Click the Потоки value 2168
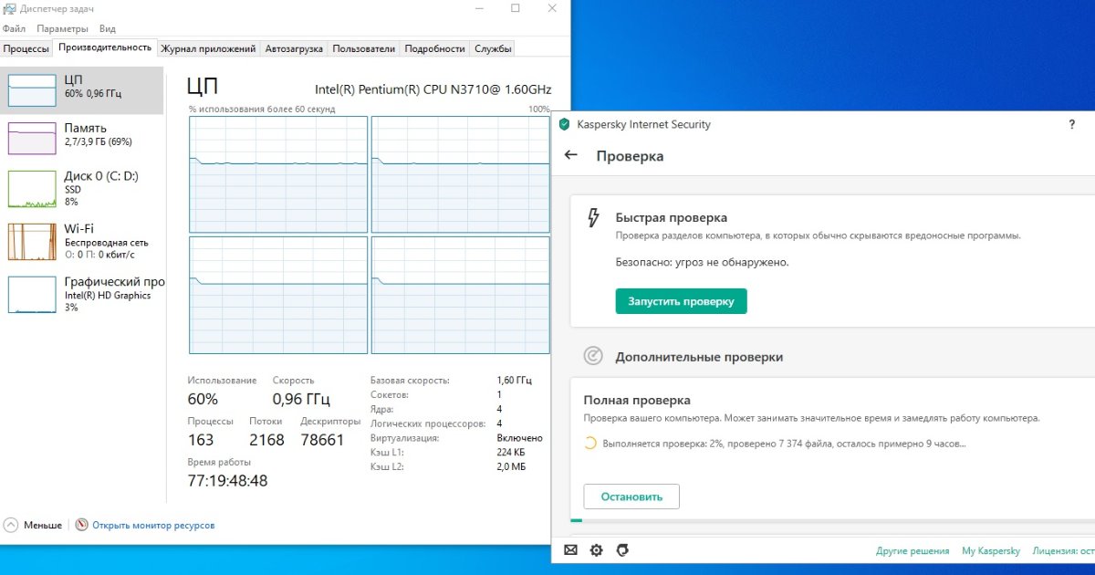The height and width of the screenshot is (575, 1095). [266, 440]
